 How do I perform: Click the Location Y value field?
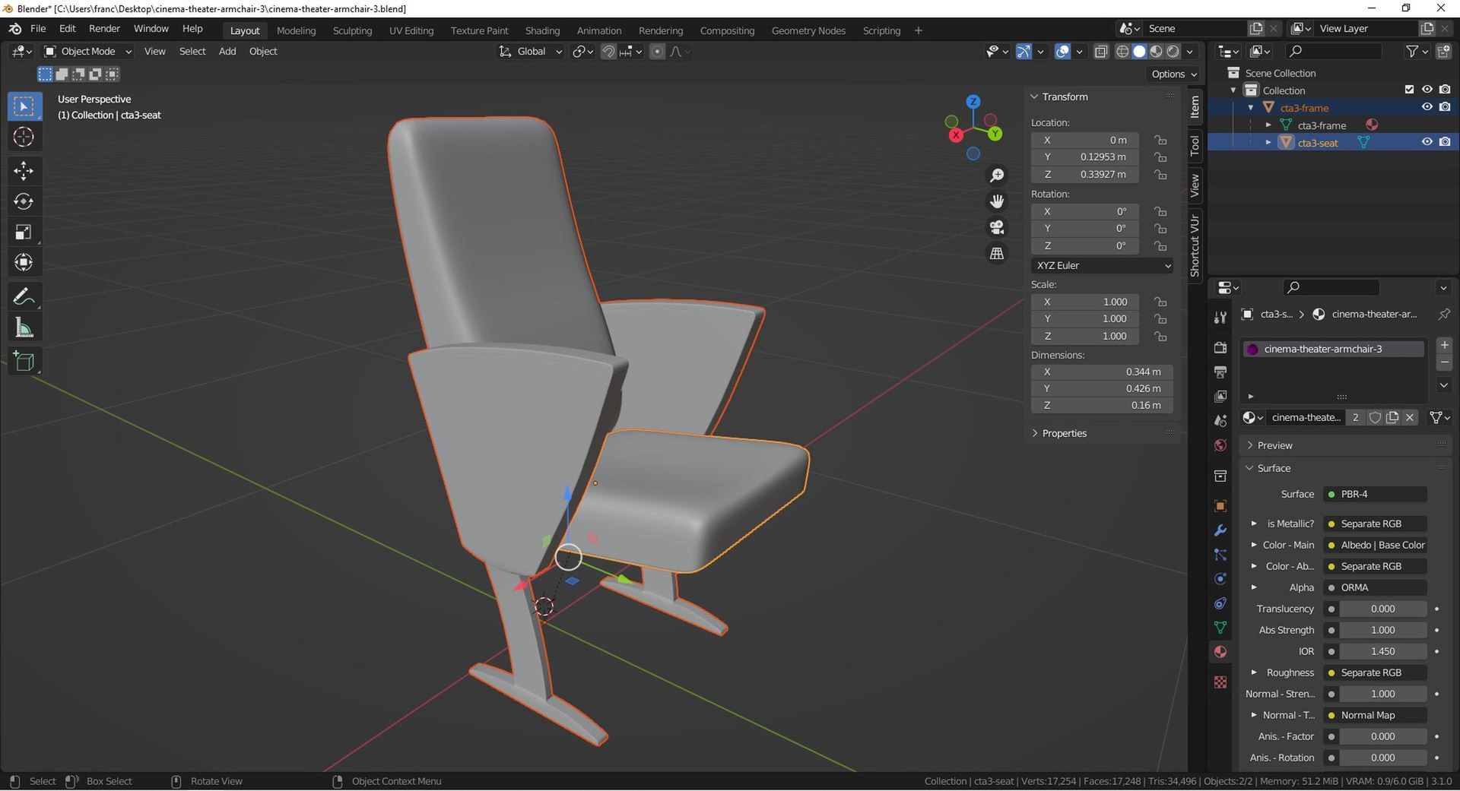[1084, 157]
